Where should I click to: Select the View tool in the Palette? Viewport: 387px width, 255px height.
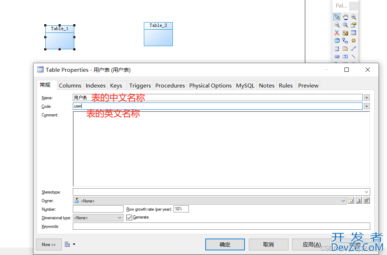tap(337, 41)
